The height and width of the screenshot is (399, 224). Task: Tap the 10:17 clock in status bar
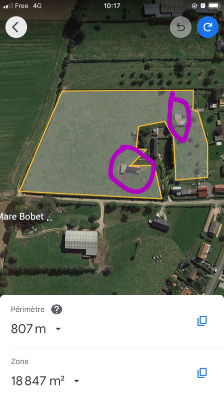point(112,5)
